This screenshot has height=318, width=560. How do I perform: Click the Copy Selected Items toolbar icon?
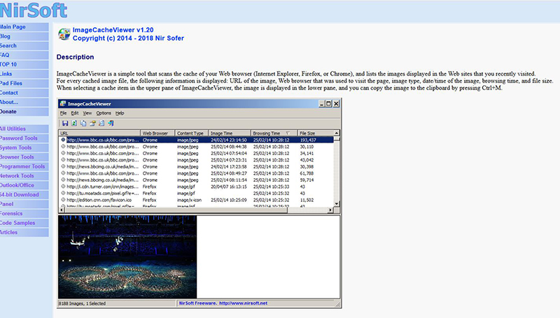[x=83, y=123]
